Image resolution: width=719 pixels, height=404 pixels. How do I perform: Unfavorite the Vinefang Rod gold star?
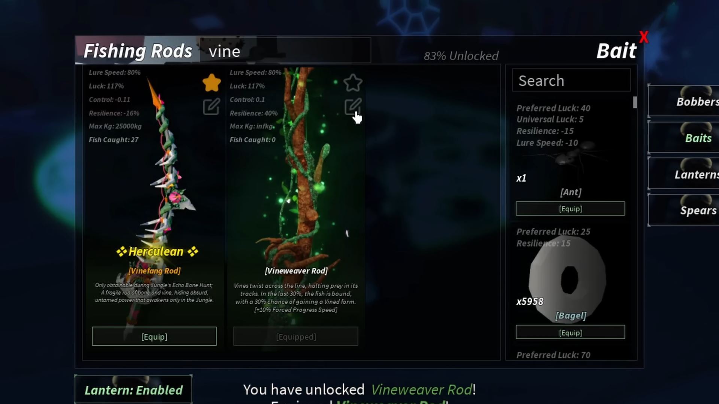(x=212, y=83)
